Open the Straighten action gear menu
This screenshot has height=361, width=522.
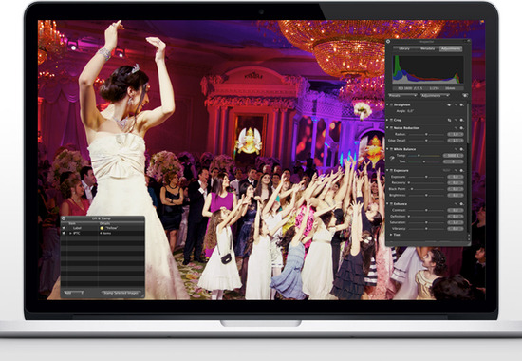pyautogui.click(x=462, y=105)
